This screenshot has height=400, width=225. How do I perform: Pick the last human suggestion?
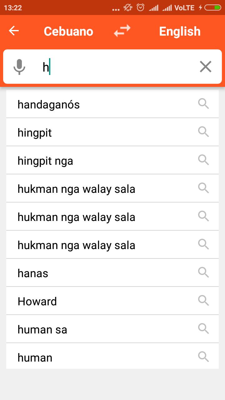point(112,356)
